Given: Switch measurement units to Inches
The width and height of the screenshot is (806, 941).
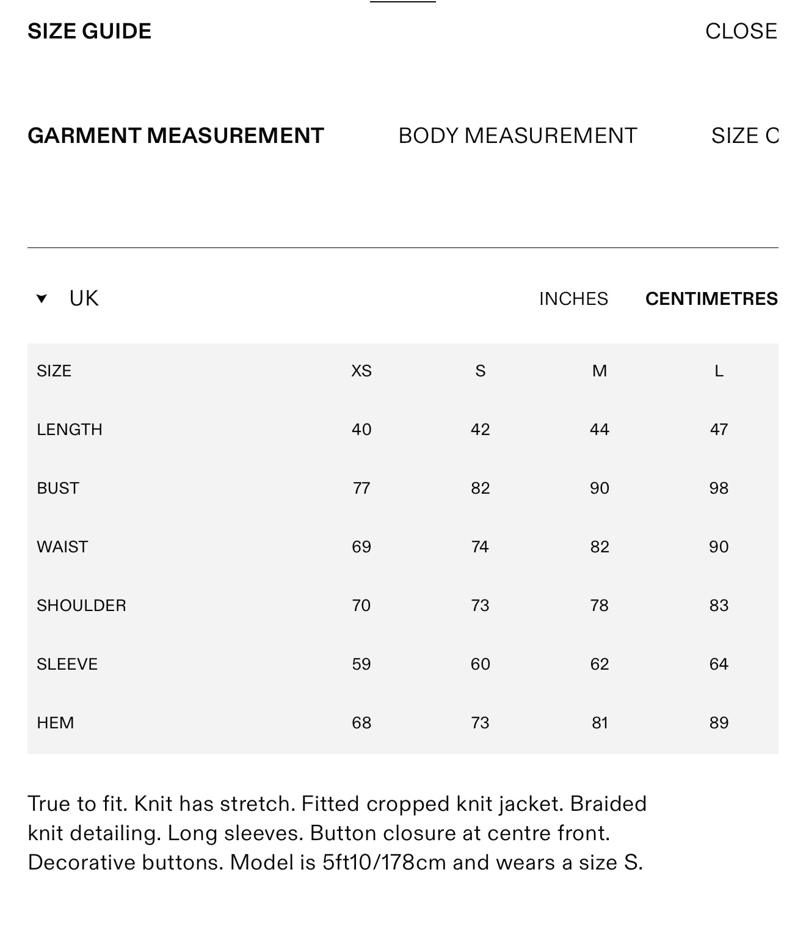Looking at the screenshot, I should [x=573, y=299].
